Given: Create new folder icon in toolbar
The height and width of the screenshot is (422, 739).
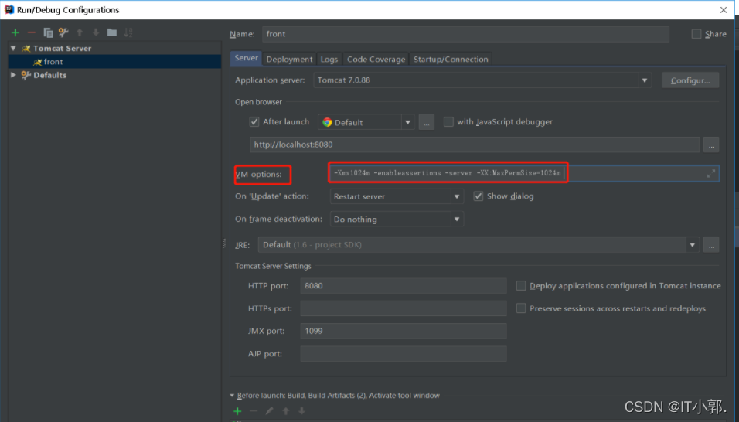Looking at the screenshot, I should [x=111, y=32].
